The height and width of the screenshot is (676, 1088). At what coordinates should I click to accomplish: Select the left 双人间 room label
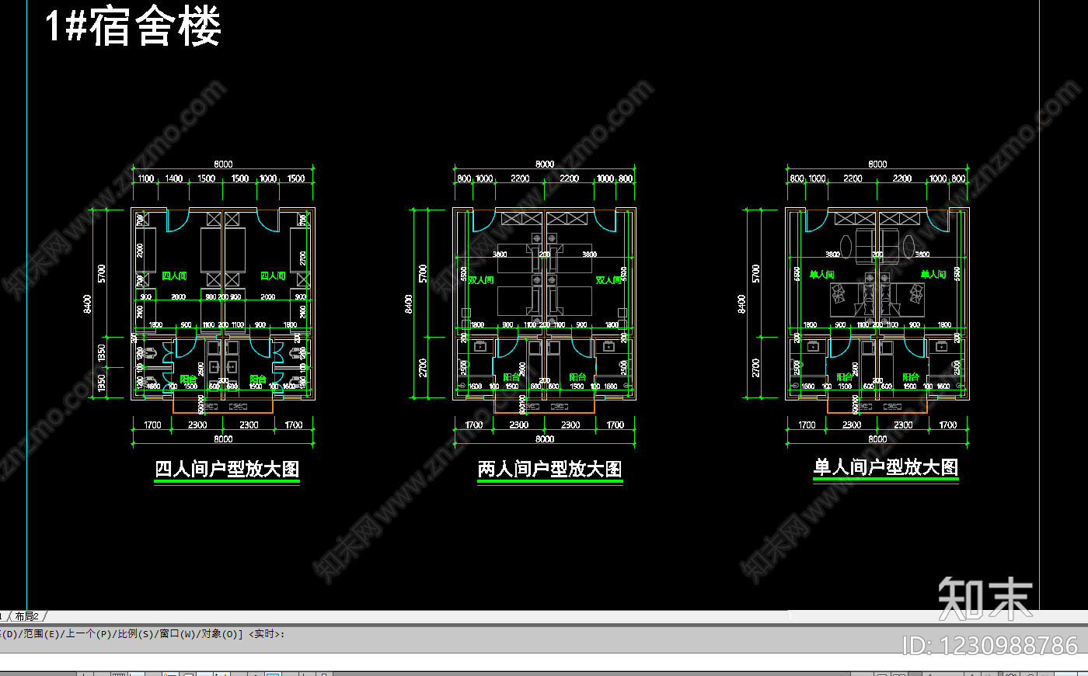(x=481, y=279)
